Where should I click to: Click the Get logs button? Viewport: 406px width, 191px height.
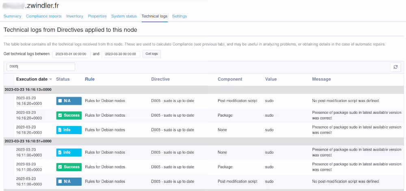click(x=151, y=54)
